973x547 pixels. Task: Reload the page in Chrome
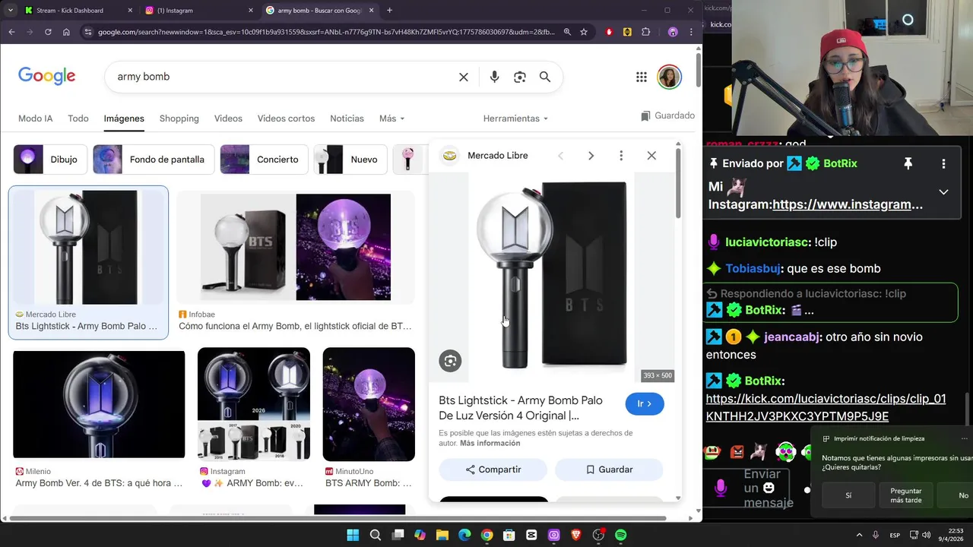coord(48,32)
